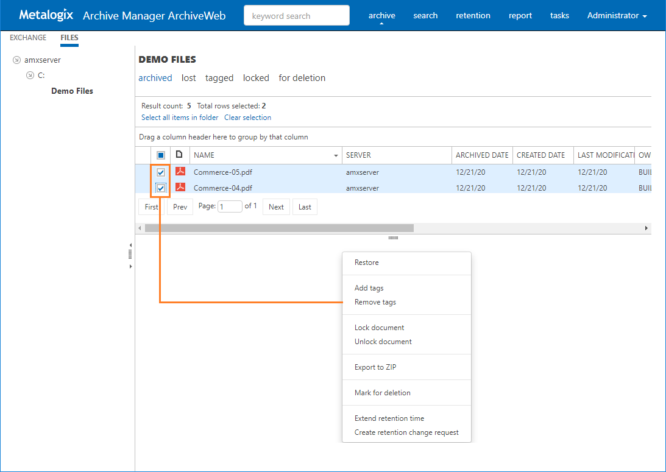
Task: Collapse the amxserver tree node
Action: click(x=16, y=60)
